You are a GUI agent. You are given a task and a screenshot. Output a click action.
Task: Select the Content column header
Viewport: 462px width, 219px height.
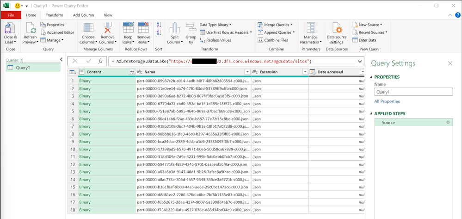(107, 72)
